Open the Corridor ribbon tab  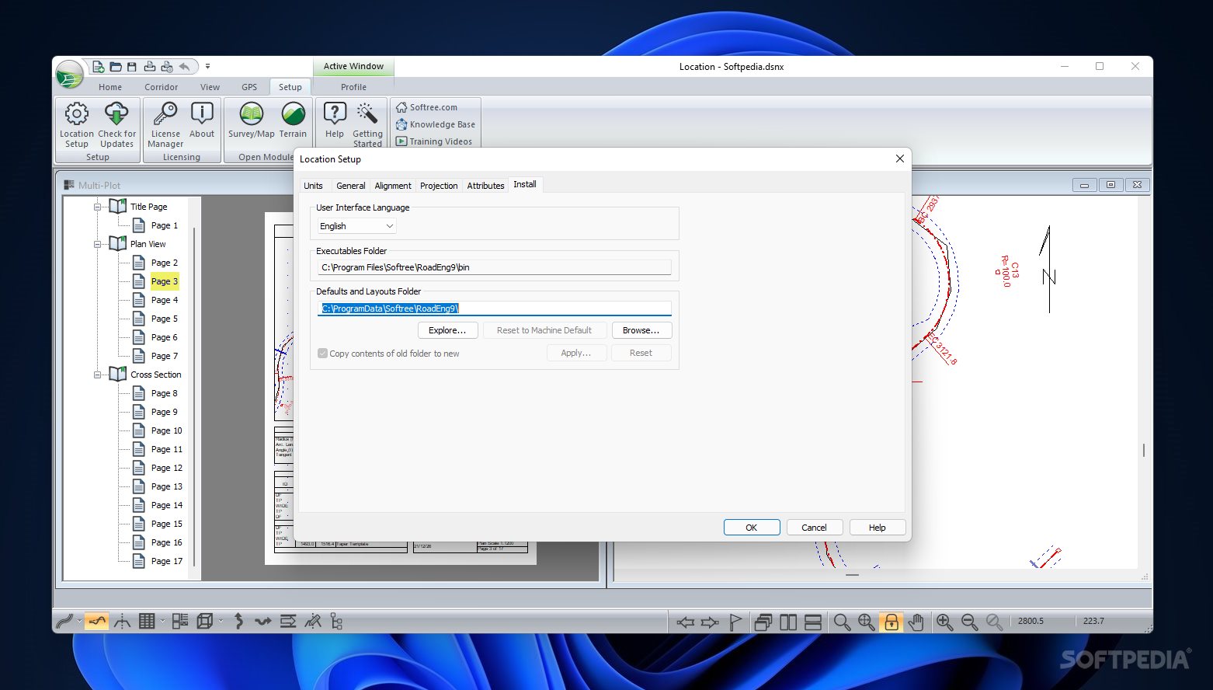[x=161, y=87]
